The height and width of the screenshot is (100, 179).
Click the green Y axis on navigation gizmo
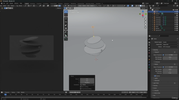pos(146,14)
